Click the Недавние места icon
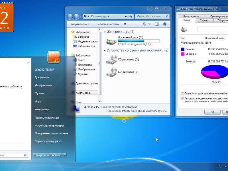The width and height of the screenshot is (228, 171). point(75,41)
